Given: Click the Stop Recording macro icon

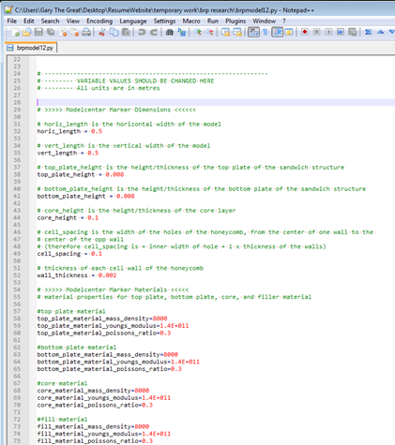Looking at the screenshot, I should [316, 32].
